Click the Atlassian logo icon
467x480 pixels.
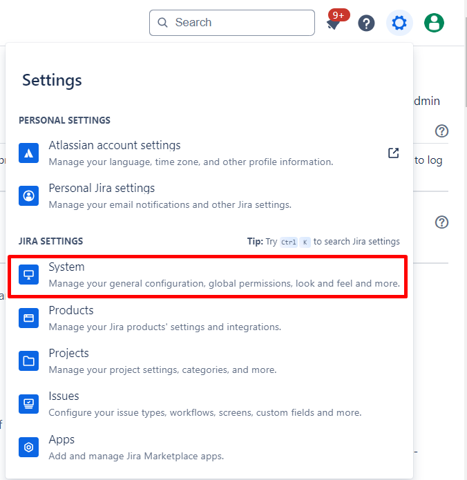(x=28, y=153)
